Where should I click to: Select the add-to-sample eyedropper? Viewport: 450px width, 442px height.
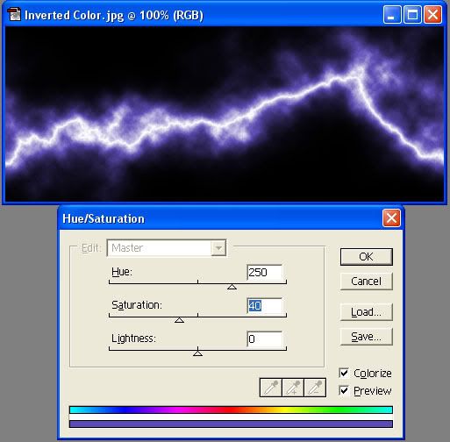point(293,388)
